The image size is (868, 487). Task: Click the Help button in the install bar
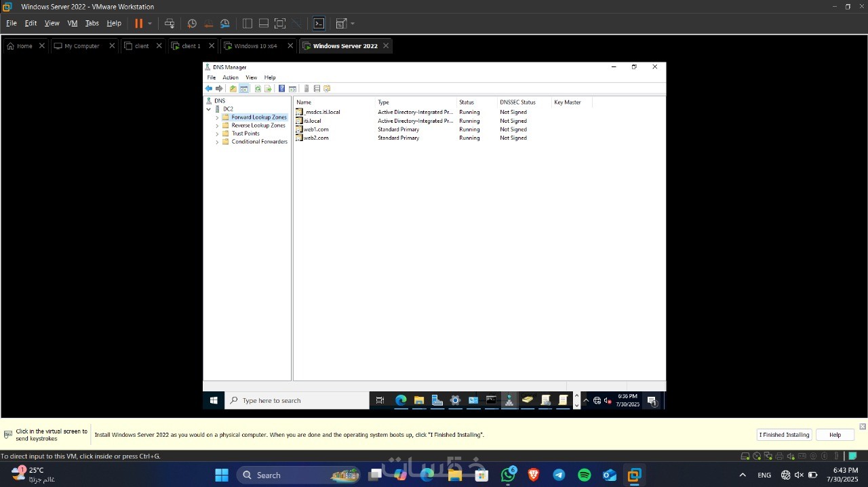[x=835, y=435]
